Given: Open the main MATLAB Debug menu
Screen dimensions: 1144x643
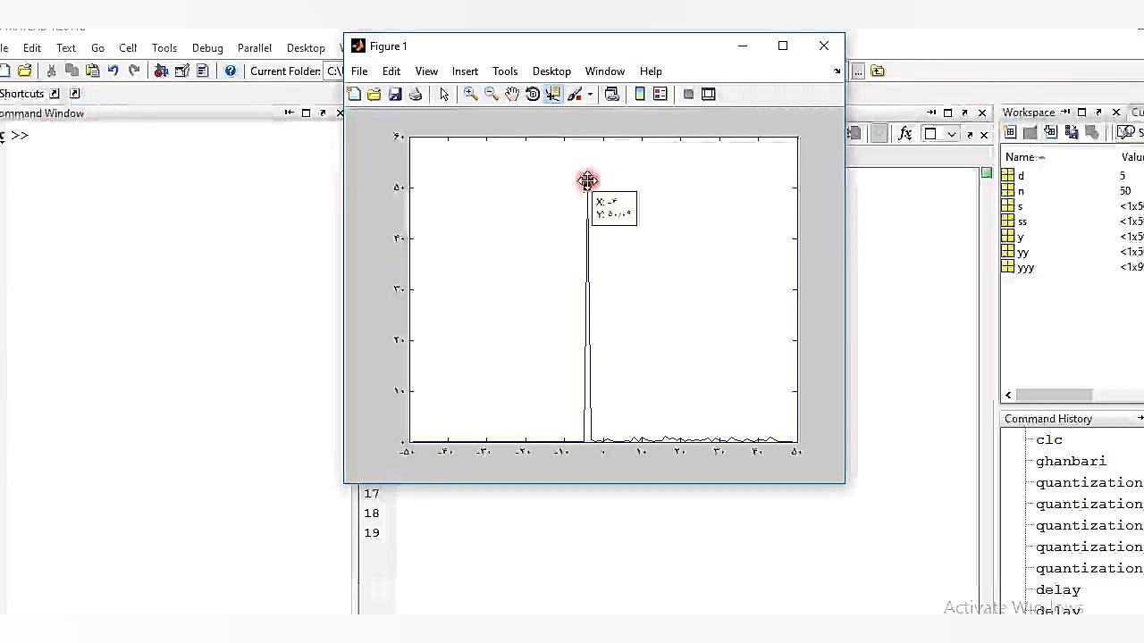Looking at the screenshot, I should (x=207, y=48).
